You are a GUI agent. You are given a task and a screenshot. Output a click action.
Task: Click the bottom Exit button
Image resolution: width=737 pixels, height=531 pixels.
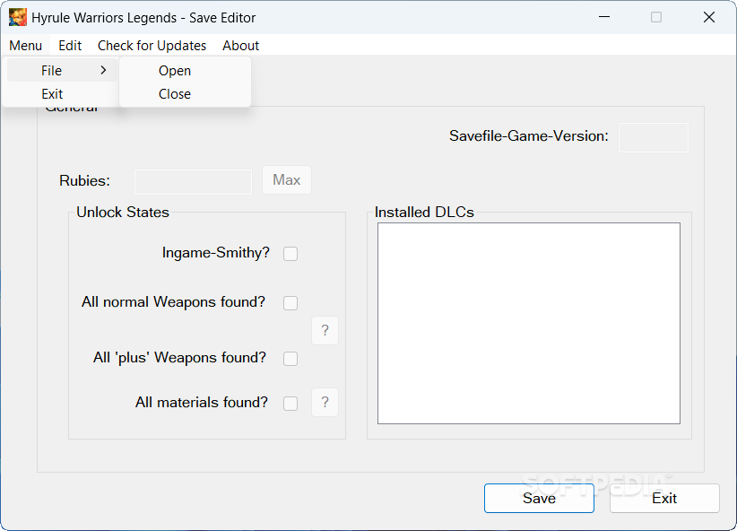click(x=664, y=499)
